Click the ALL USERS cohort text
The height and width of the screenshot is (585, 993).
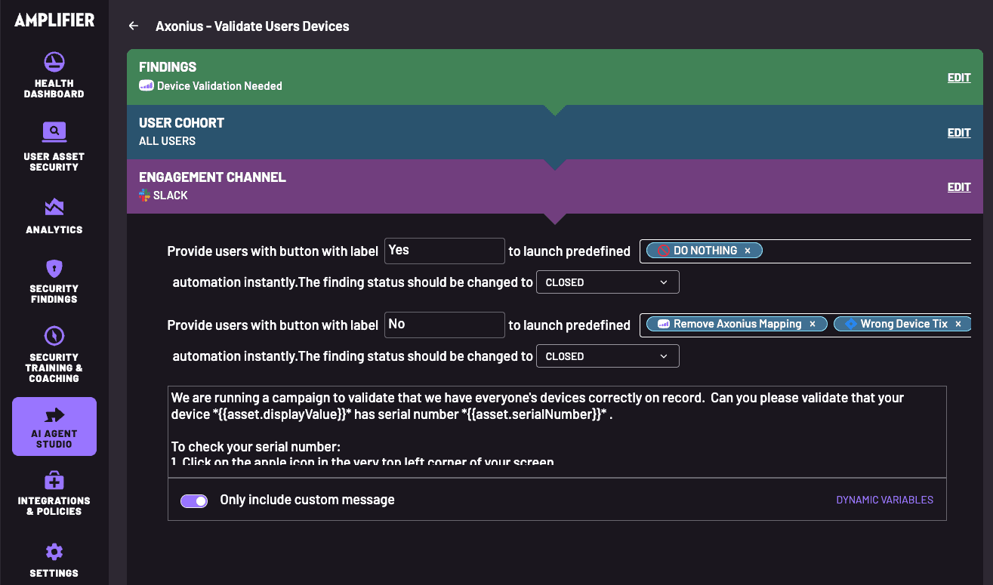coord(167,141)
